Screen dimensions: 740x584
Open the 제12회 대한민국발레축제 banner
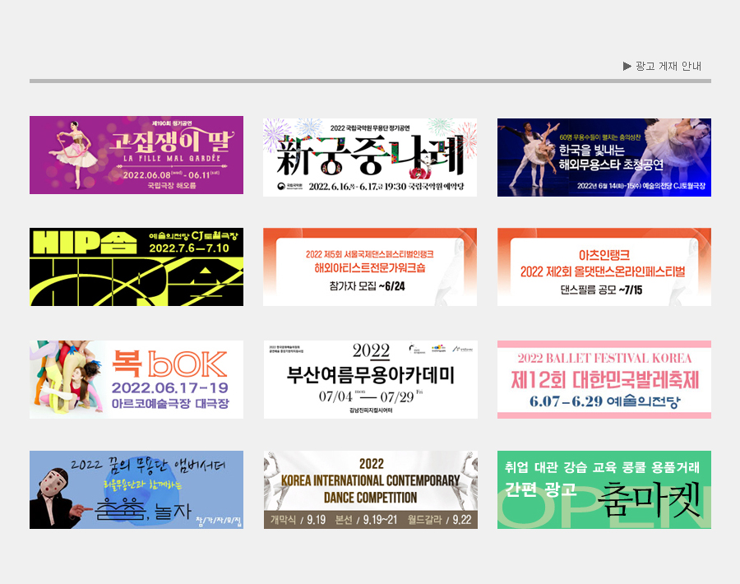604,379
